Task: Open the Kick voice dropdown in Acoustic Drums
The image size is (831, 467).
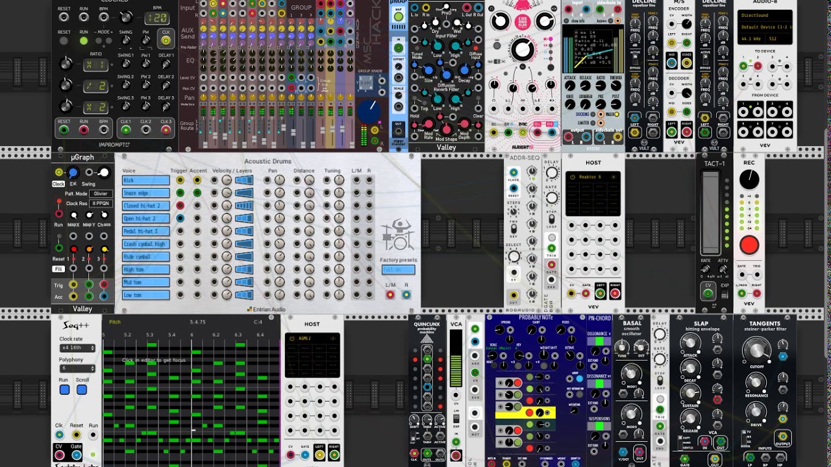Action: tap(146, 180)
